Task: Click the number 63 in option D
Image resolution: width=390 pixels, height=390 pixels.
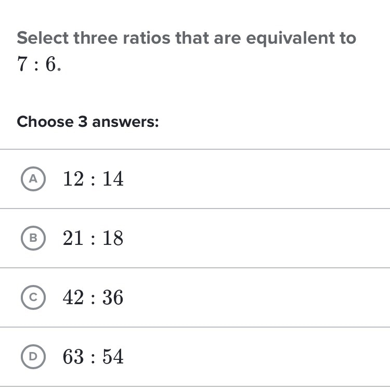Action: [x=73, y=356]
